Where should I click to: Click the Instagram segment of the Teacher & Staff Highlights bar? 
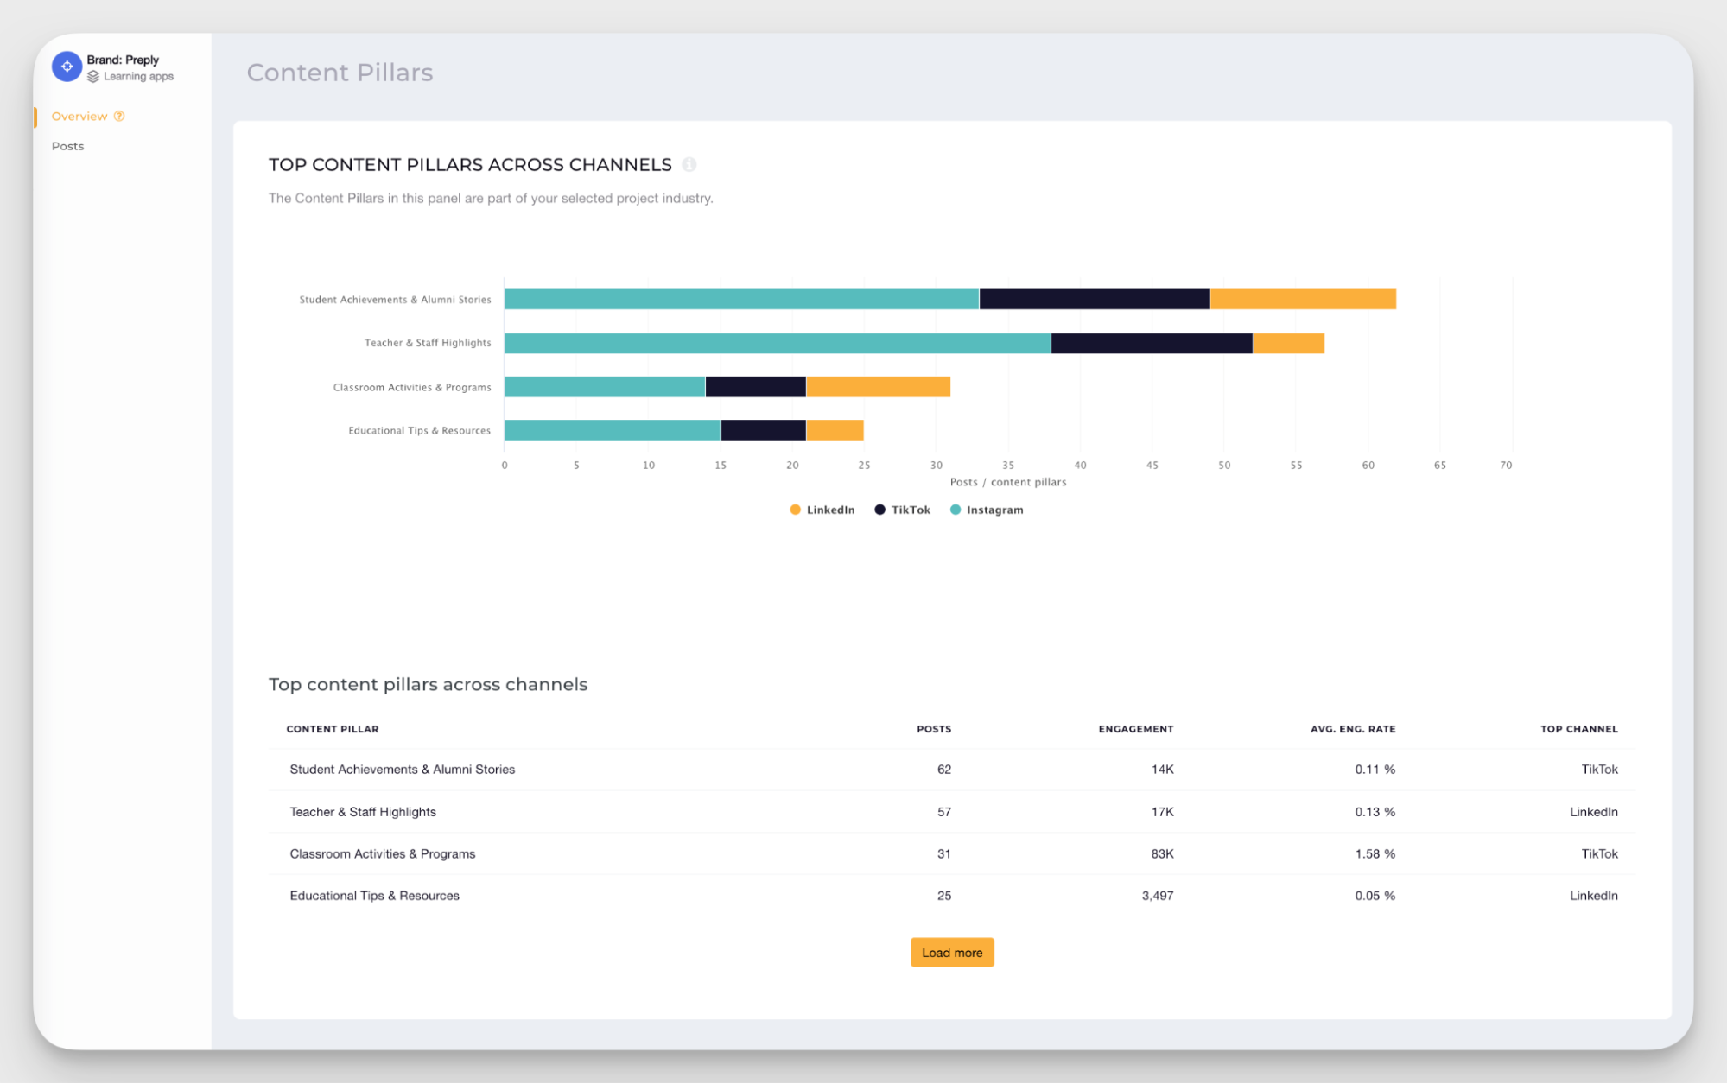click(x=775, y=342)
